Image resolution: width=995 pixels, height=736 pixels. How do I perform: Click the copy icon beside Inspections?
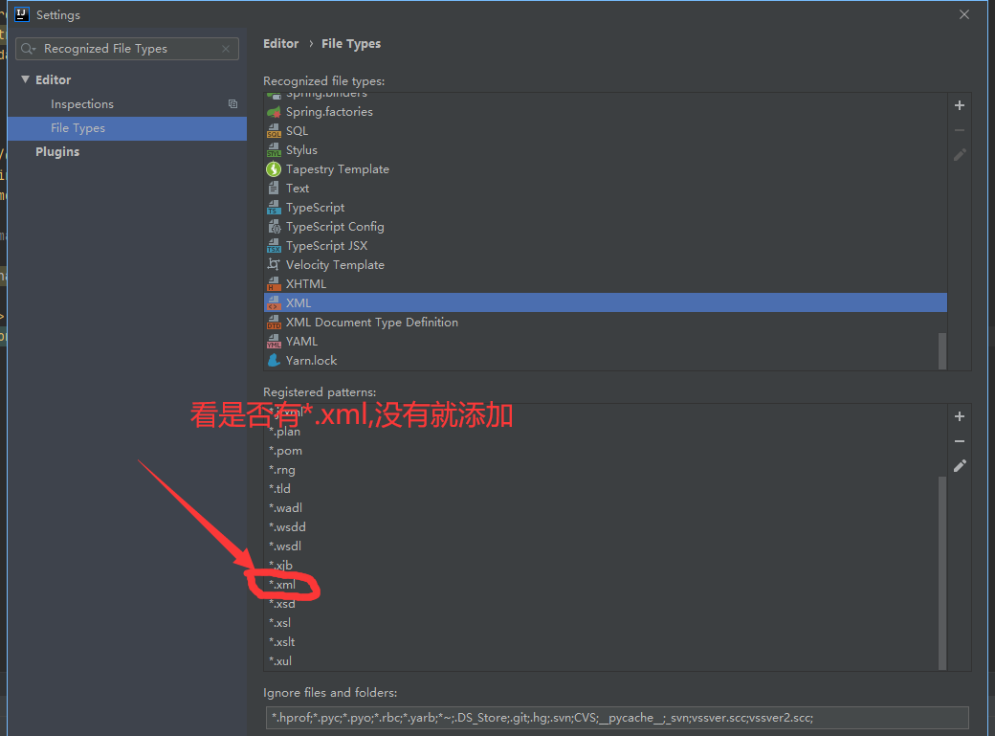(232, 104)
